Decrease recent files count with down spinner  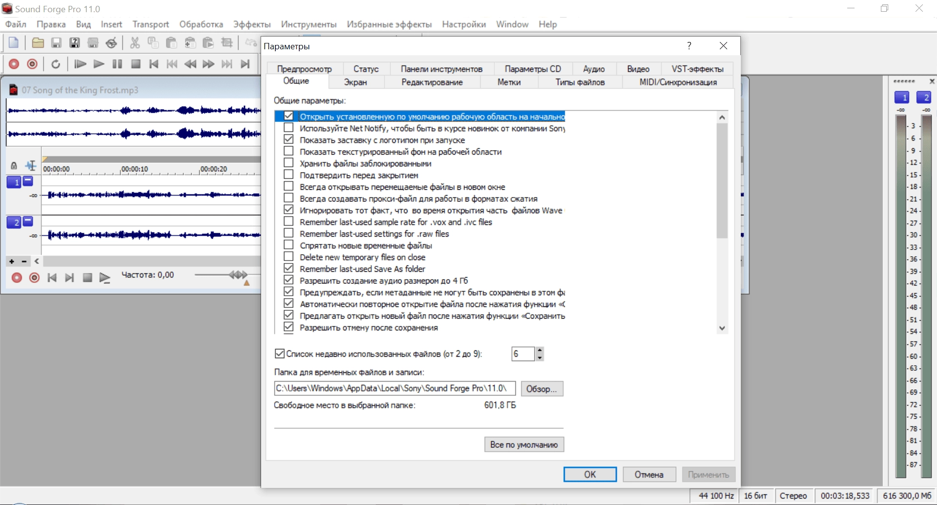(539, 358)
